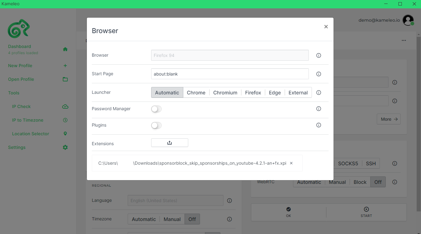Open Settings via the gear icon

pos(65,147)
